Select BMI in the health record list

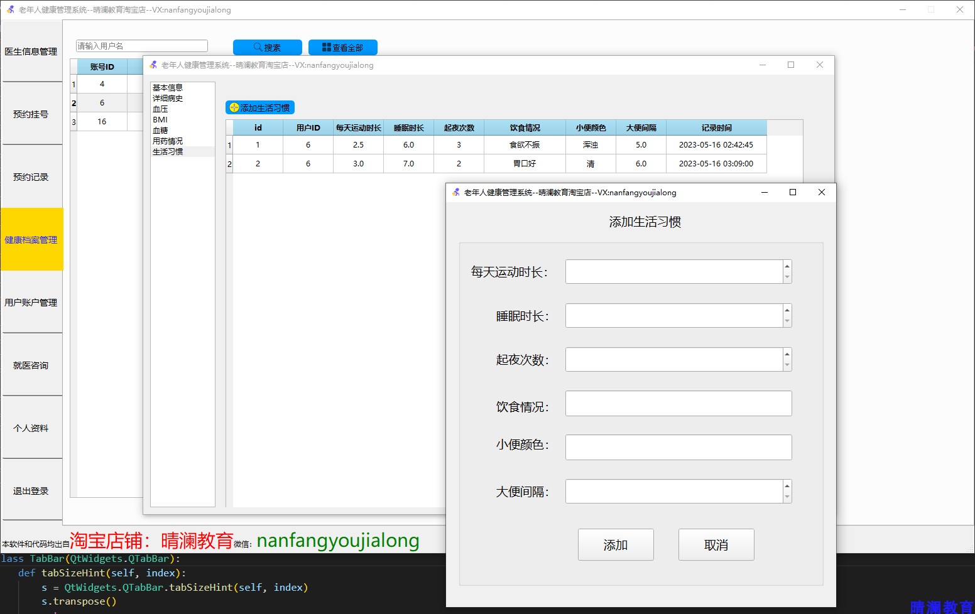(183, 120)
